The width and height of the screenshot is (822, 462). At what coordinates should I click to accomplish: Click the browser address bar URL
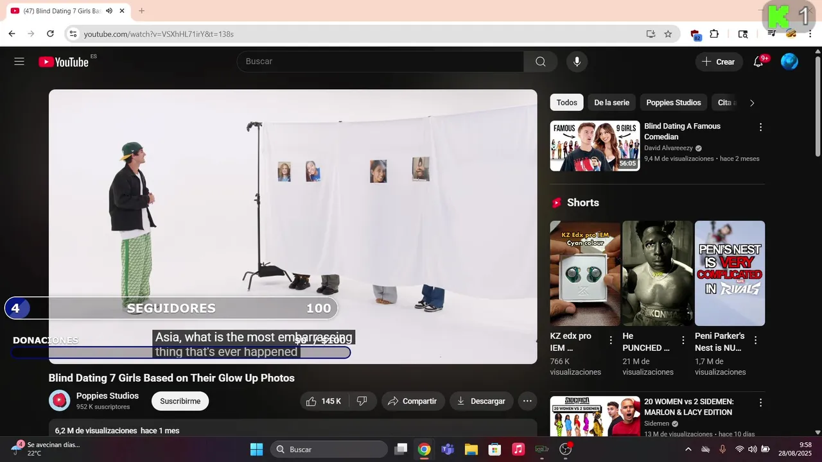pos(159,34)
